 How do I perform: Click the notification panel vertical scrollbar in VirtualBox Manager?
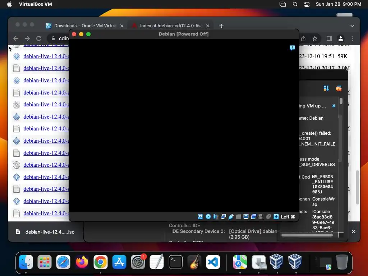[x=341, y=101]
